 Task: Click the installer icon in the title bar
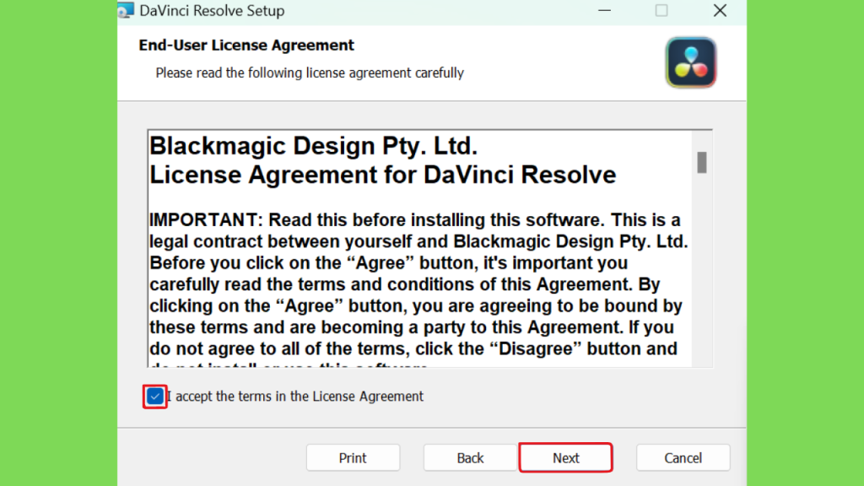click(x=126, y=10)
